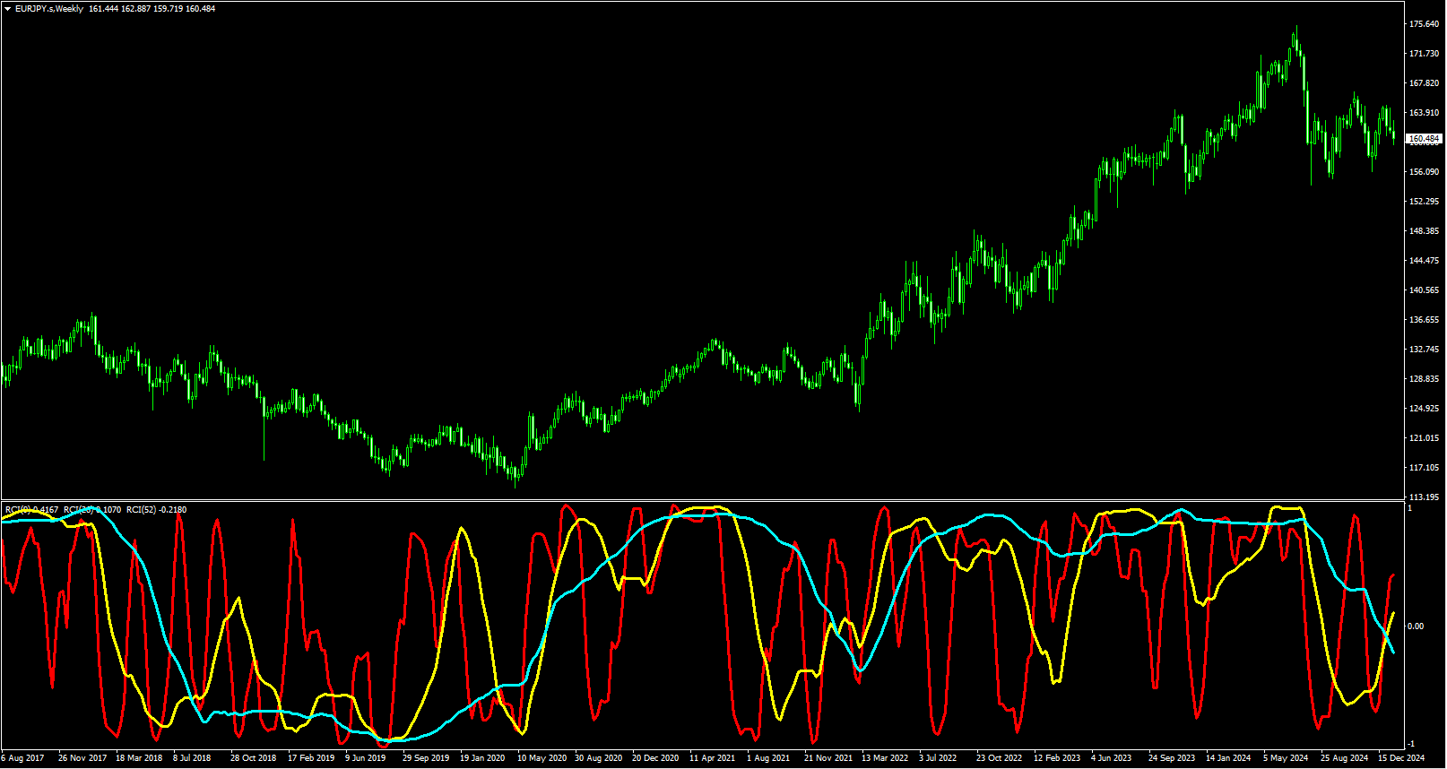The height and width of the screenshot is (769, 1447).
Task: Click the 29 Sep 2019 date label
Action: click(426, 758)
